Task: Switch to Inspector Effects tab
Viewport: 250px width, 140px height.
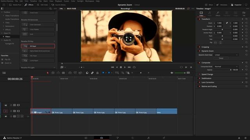Action: 218,14
